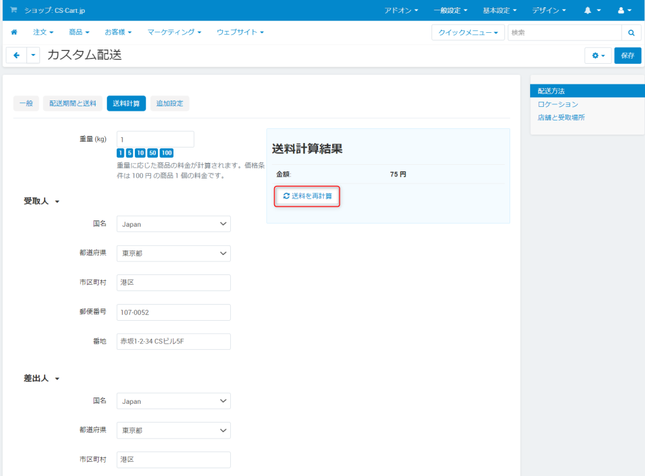Set weight preset to 100

[166, 153]
